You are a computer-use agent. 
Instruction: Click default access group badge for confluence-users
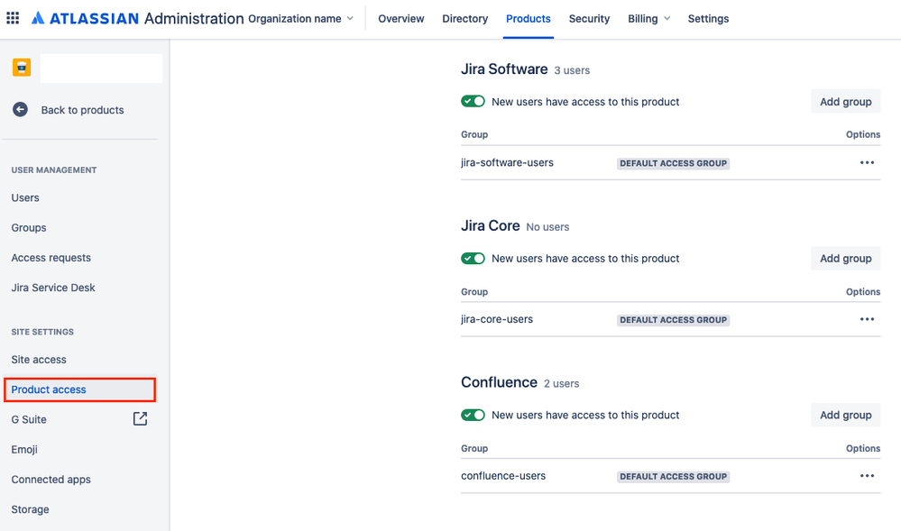point(674,476)
